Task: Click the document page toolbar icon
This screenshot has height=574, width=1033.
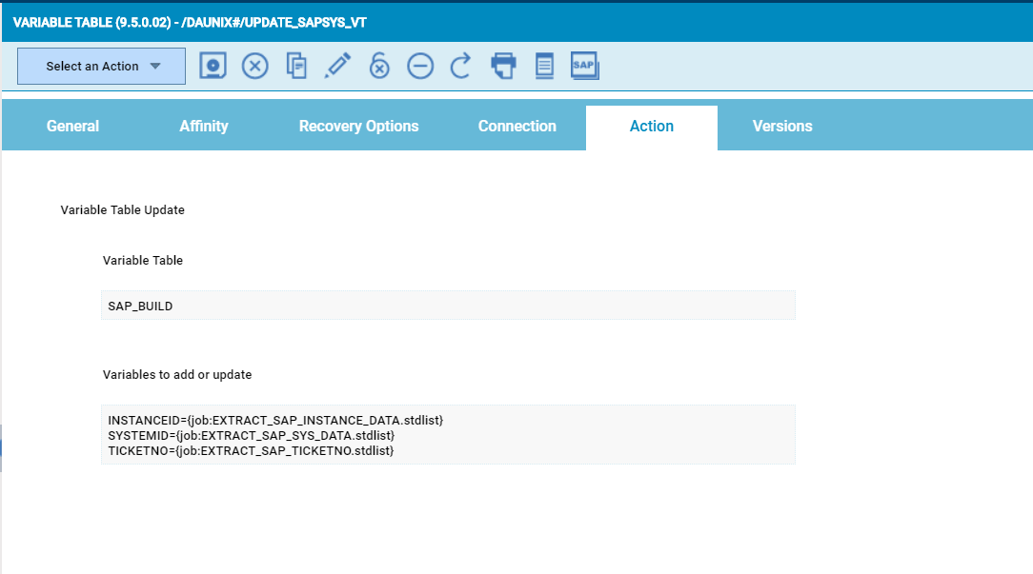Action: [x=544, y=66]
